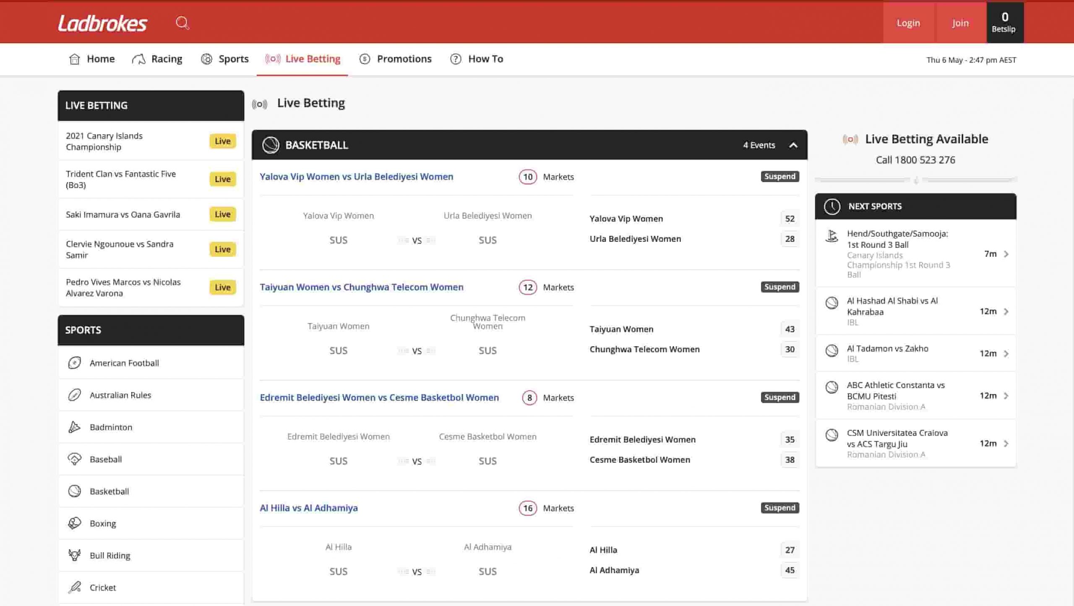This screenshot has height=606, width=1074.
Task: Open Al Hilla vs Al Adhamiya match
Action: (309, 508)
